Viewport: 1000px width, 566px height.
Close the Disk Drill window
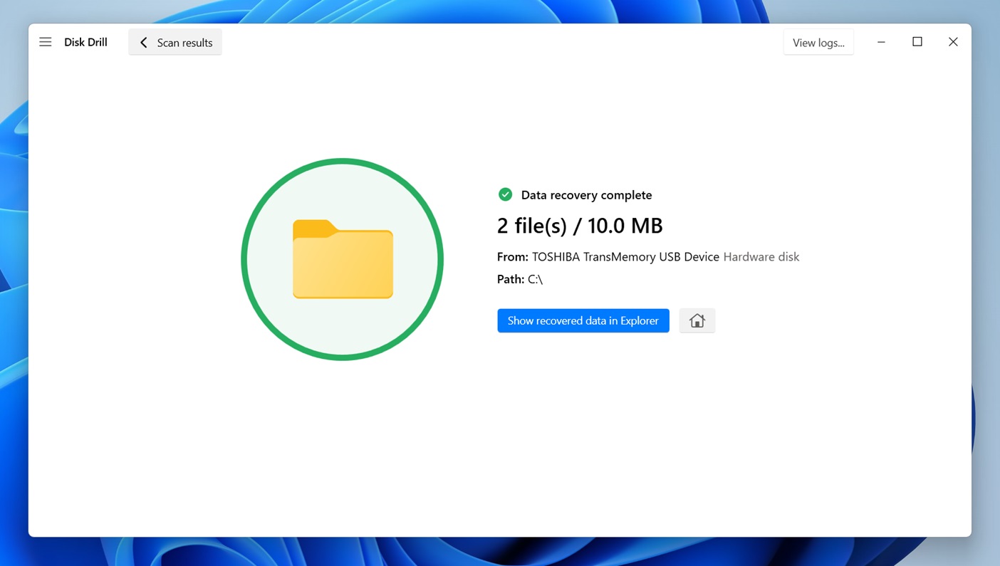click(953, 42)
